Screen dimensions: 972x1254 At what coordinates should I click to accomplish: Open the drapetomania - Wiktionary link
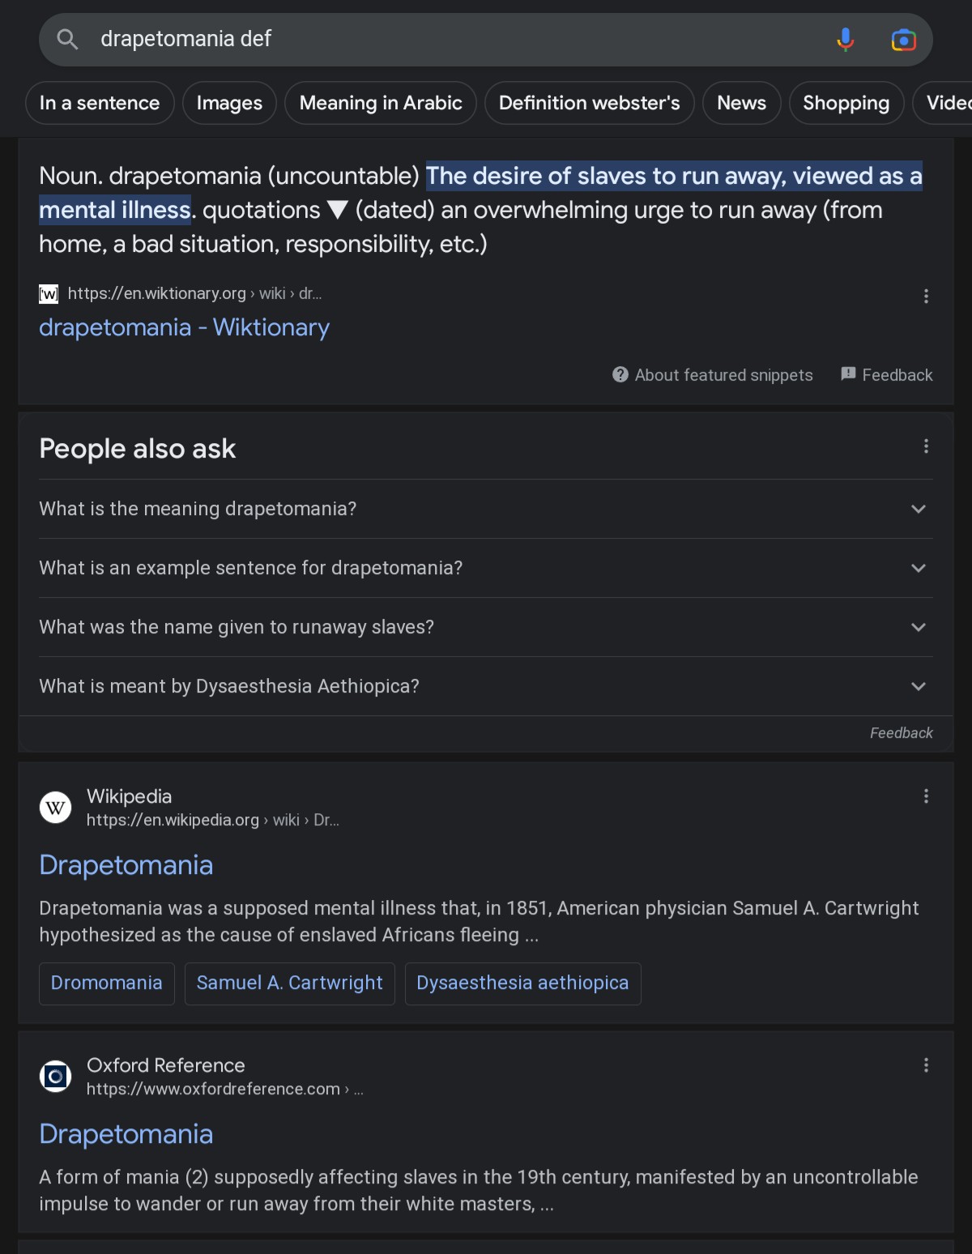pyautogui.click(x=184, y=327)
